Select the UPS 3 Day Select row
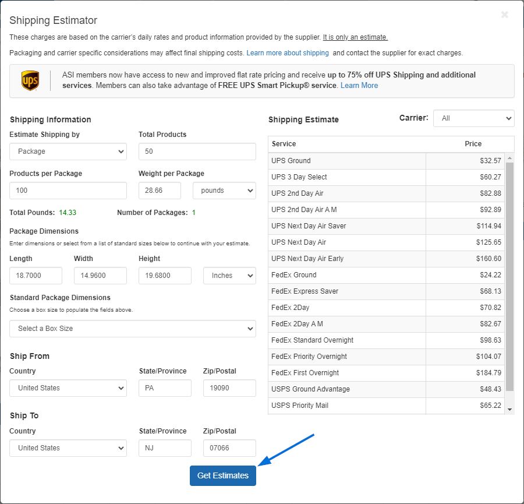This screenshot has width=524, height=504. (386, 177)
